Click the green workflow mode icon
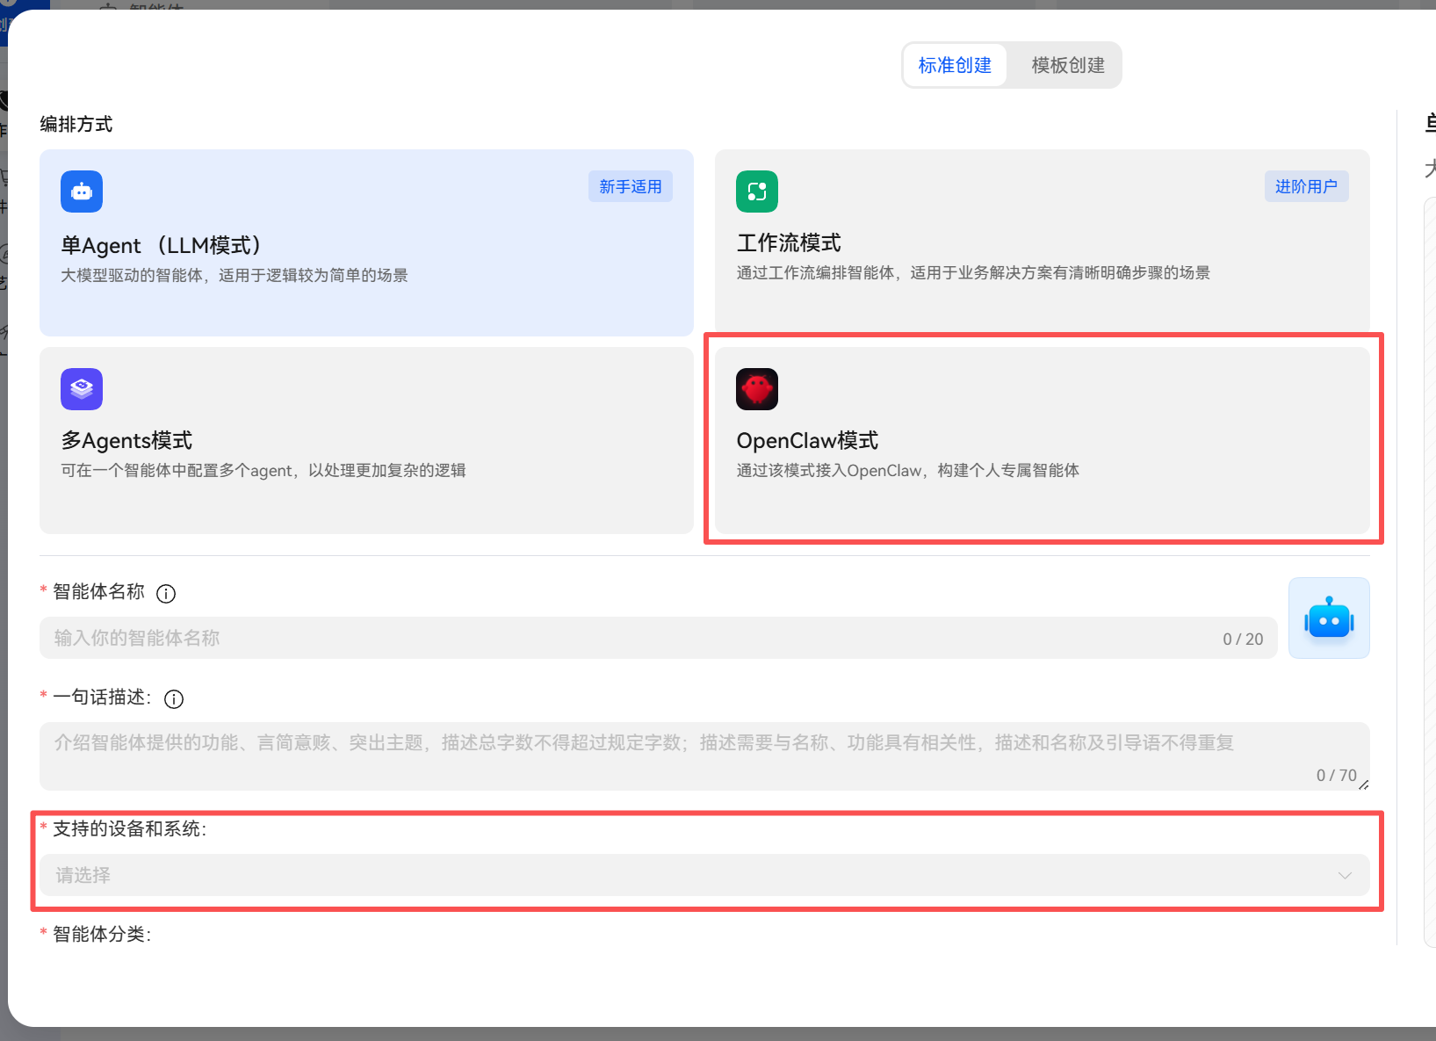 click(756, 192)
